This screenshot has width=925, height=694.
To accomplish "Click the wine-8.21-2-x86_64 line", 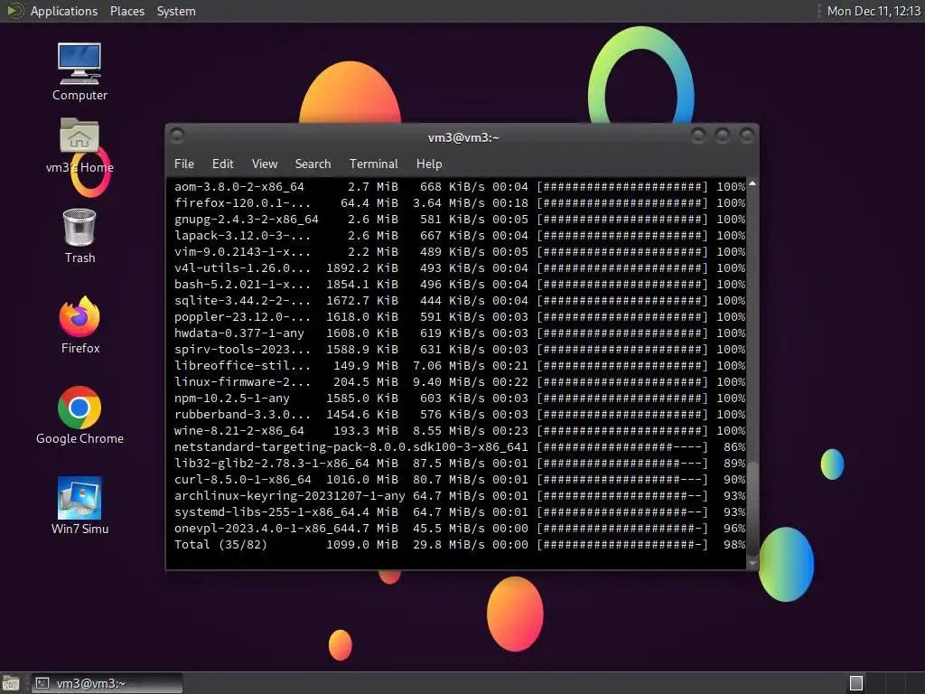I will pyautogui.click(x=460, y=431).
